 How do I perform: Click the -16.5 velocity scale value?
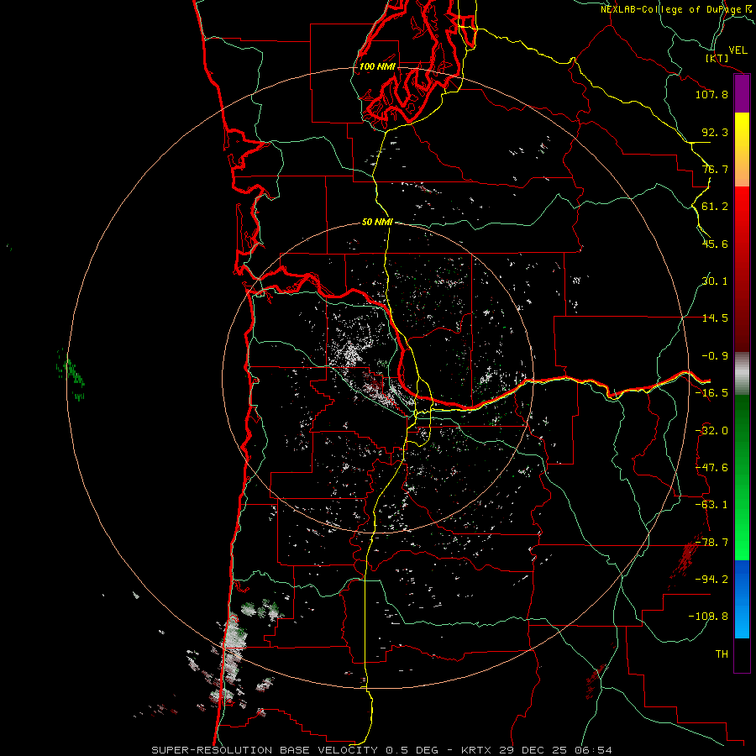(x=711, y=393)
